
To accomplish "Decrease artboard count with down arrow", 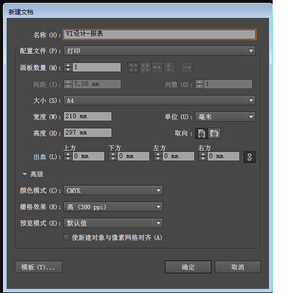I will click(68, 70).
